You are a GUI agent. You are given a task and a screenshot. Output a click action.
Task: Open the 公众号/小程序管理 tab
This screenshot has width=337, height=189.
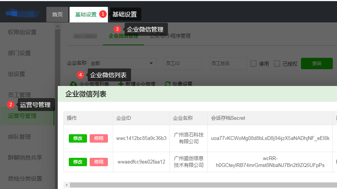(x=170, y=36)
